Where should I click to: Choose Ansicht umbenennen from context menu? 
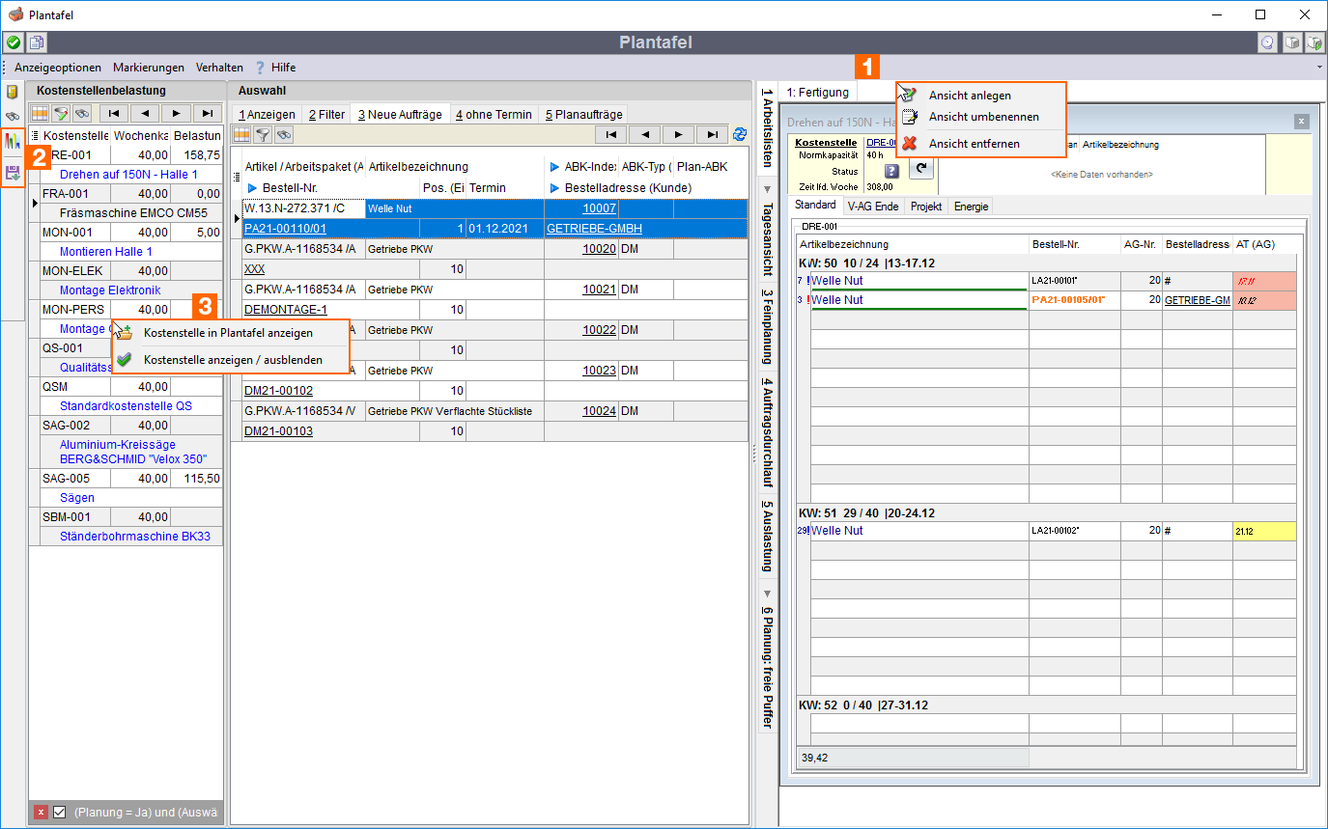tap(983, 117)
